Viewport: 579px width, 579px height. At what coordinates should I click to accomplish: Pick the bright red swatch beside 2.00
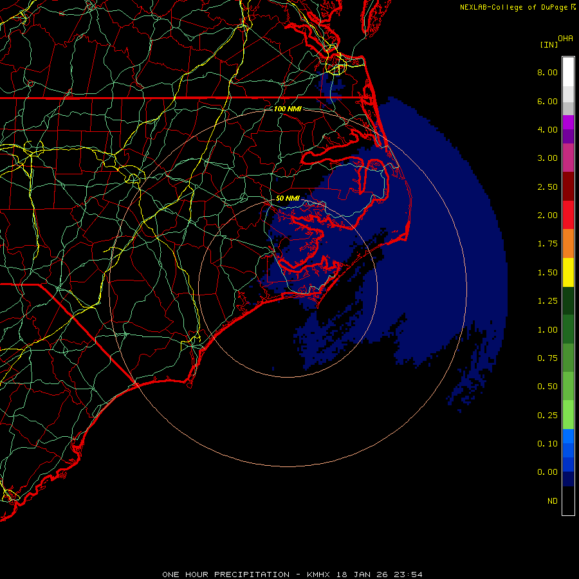click(568, 215)
